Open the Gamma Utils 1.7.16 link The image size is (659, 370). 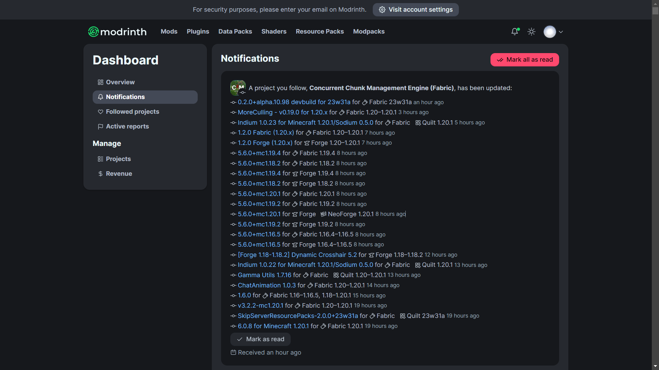coord(264,275)
